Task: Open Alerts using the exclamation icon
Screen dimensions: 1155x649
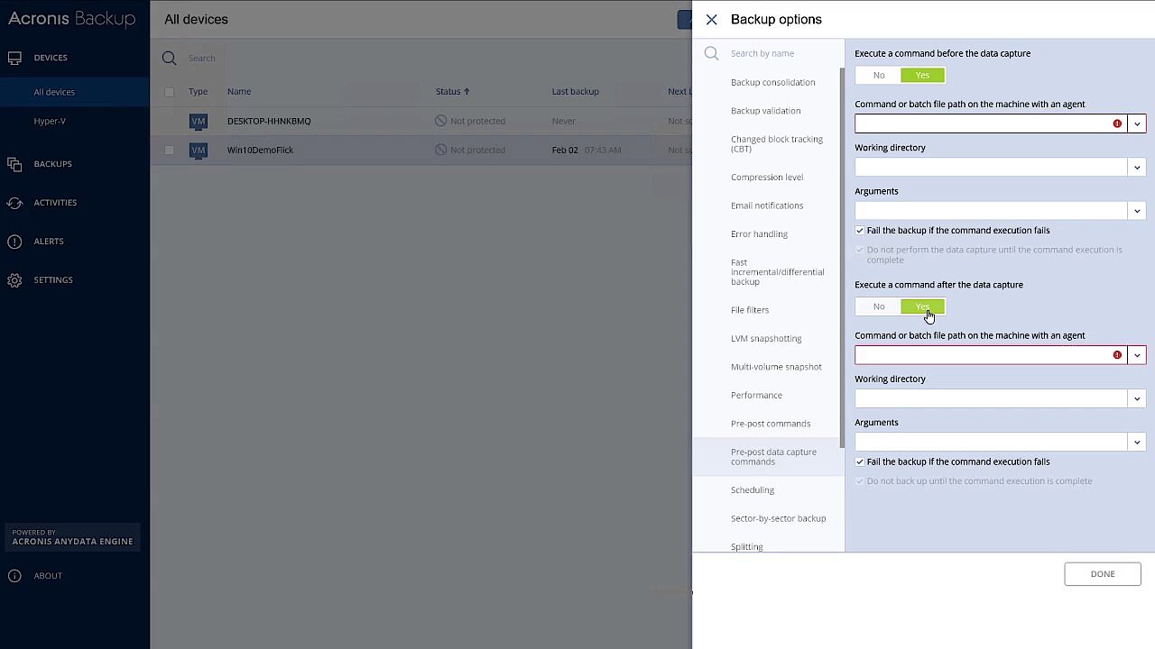Action: 14,242
